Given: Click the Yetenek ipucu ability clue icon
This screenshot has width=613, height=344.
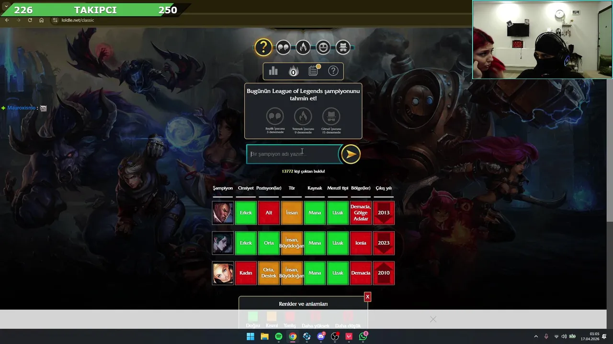Looking at the screenshot, I should click(303, 116).
